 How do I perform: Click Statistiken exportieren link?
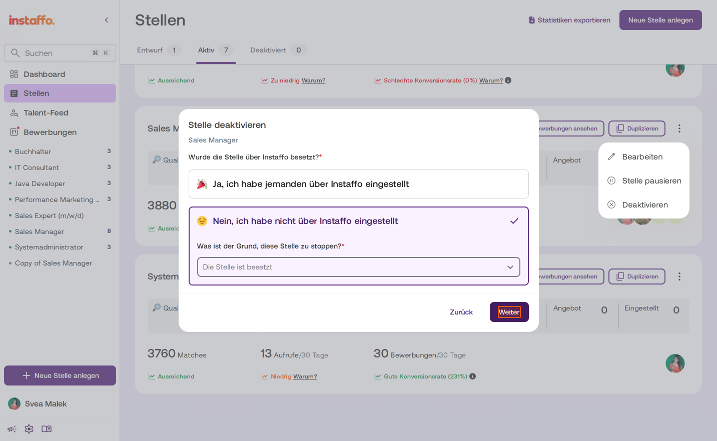coord(569,20)
